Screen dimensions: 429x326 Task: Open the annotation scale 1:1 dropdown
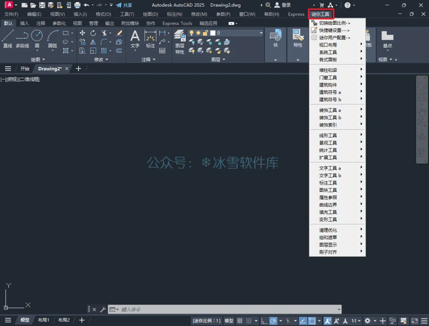tap(356, 320)
